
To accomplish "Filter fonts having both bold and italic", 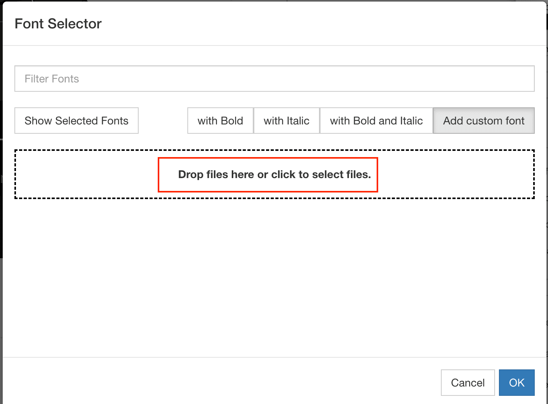I will [x=376, y=121].
